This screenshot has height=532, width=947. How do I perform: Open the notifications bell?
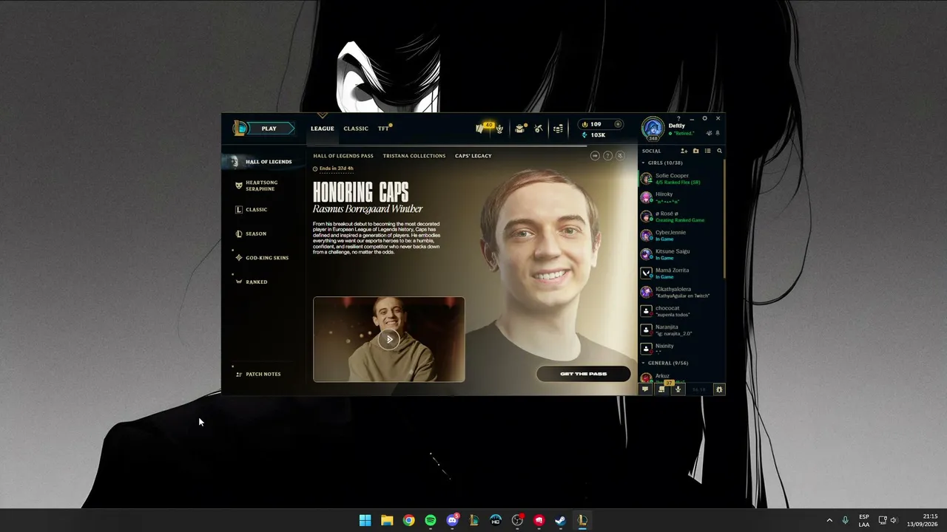pos(718,133)
